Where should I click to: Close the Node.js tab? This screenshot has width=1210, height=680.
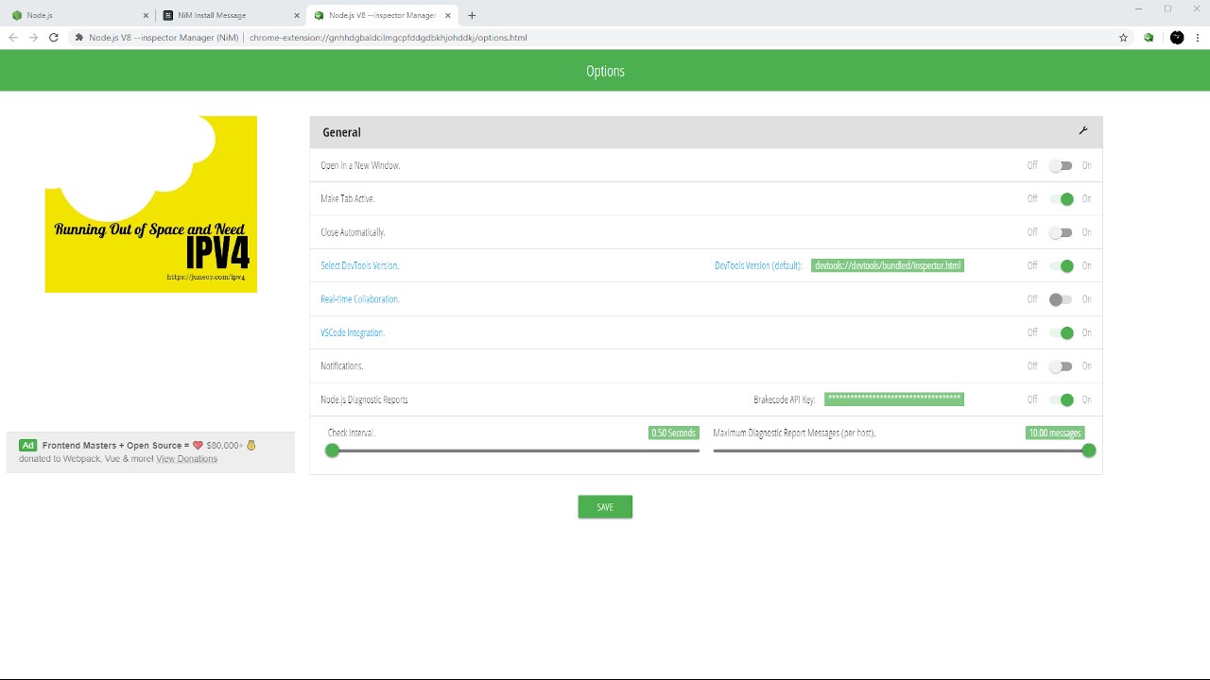(x=146, y=15)
